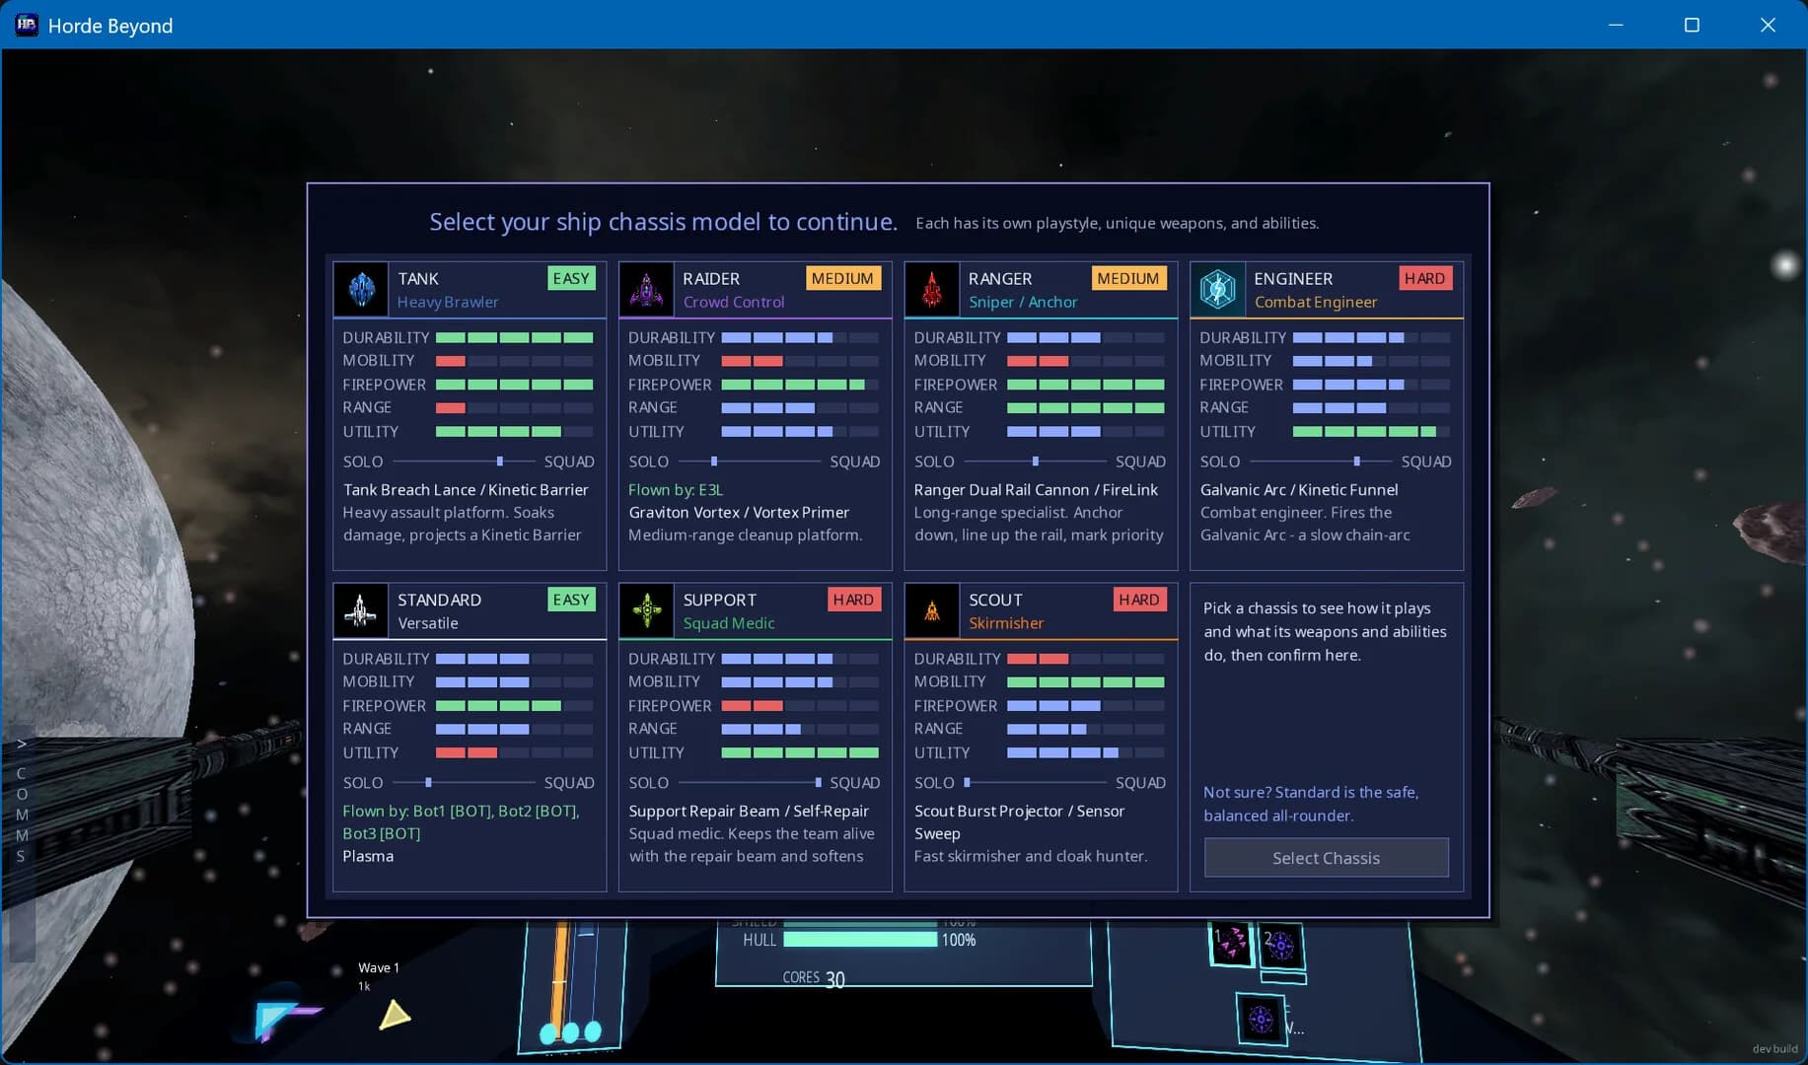
Task: Click the 'Wave 1' indicator
Action: coord(379,968)
